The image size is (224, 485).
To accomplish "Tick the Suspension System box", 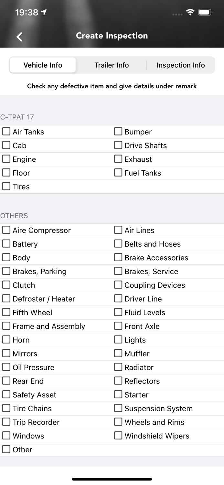I will (118, 408).
